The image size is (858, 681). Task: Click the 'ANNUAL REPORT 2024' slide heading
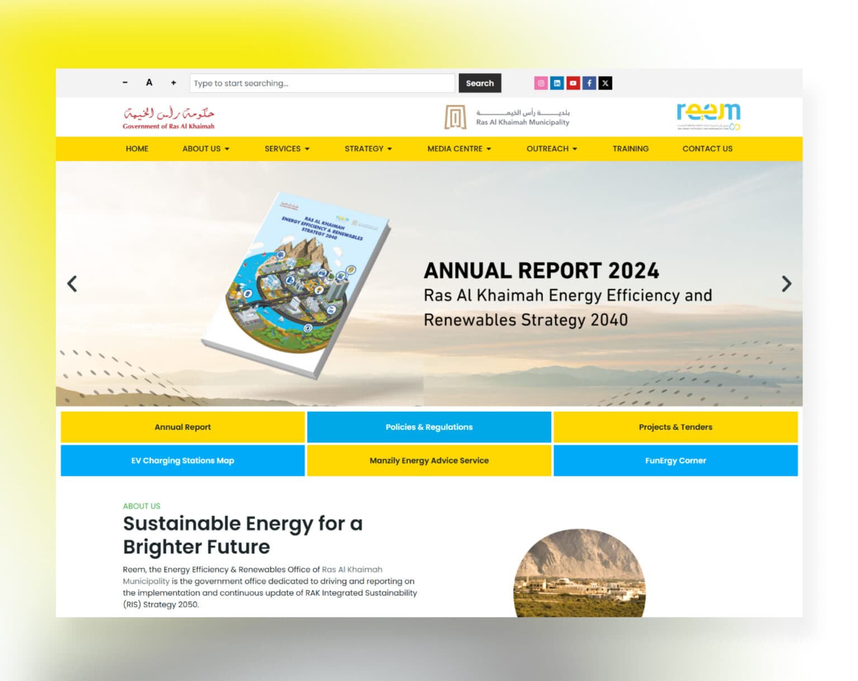(x=541, y=271)
